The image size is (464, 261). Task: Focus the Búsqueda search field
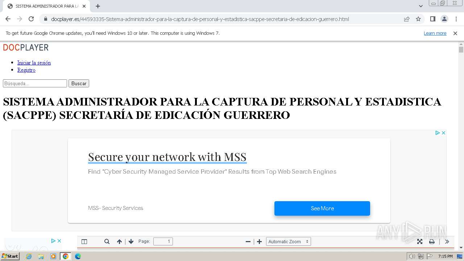35,83
